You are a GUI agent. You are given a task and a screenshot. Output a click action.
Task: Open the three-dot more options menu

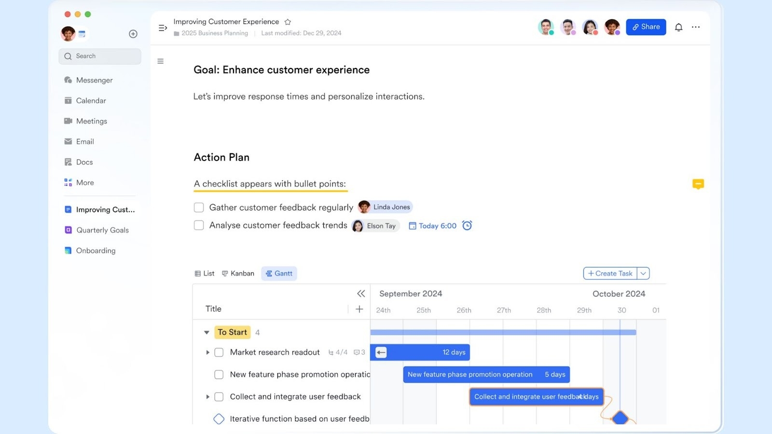(695, 27)
